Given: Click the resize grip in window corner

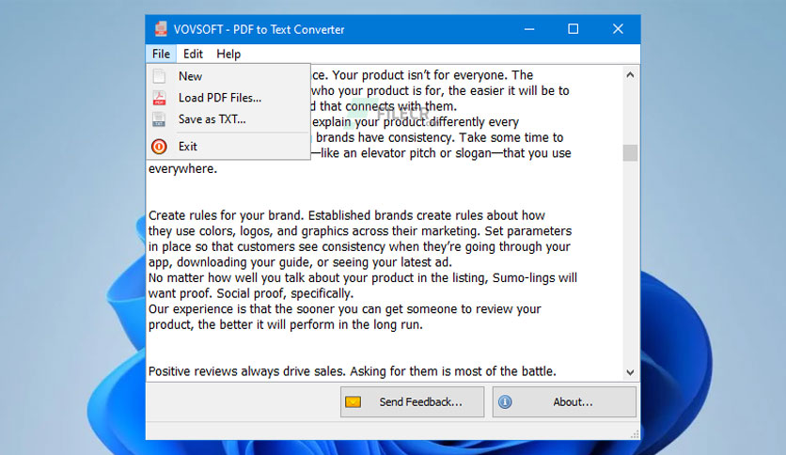Looking at the screenshot, I should pos(635,434).
